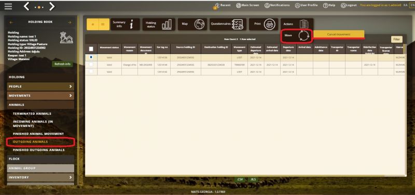This screenshot has height=195, width=415.
Task: Next holding book arrow in sidebar
Action: point(70,22)
